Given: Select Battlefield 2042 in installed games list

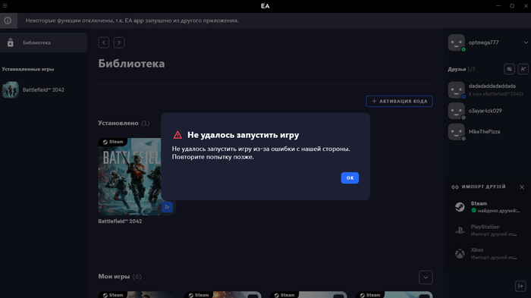Looking at the screenshot, I should click(x=43, y=89).
